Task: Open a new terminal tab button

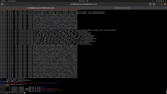Action: click(x=2, y=4)
